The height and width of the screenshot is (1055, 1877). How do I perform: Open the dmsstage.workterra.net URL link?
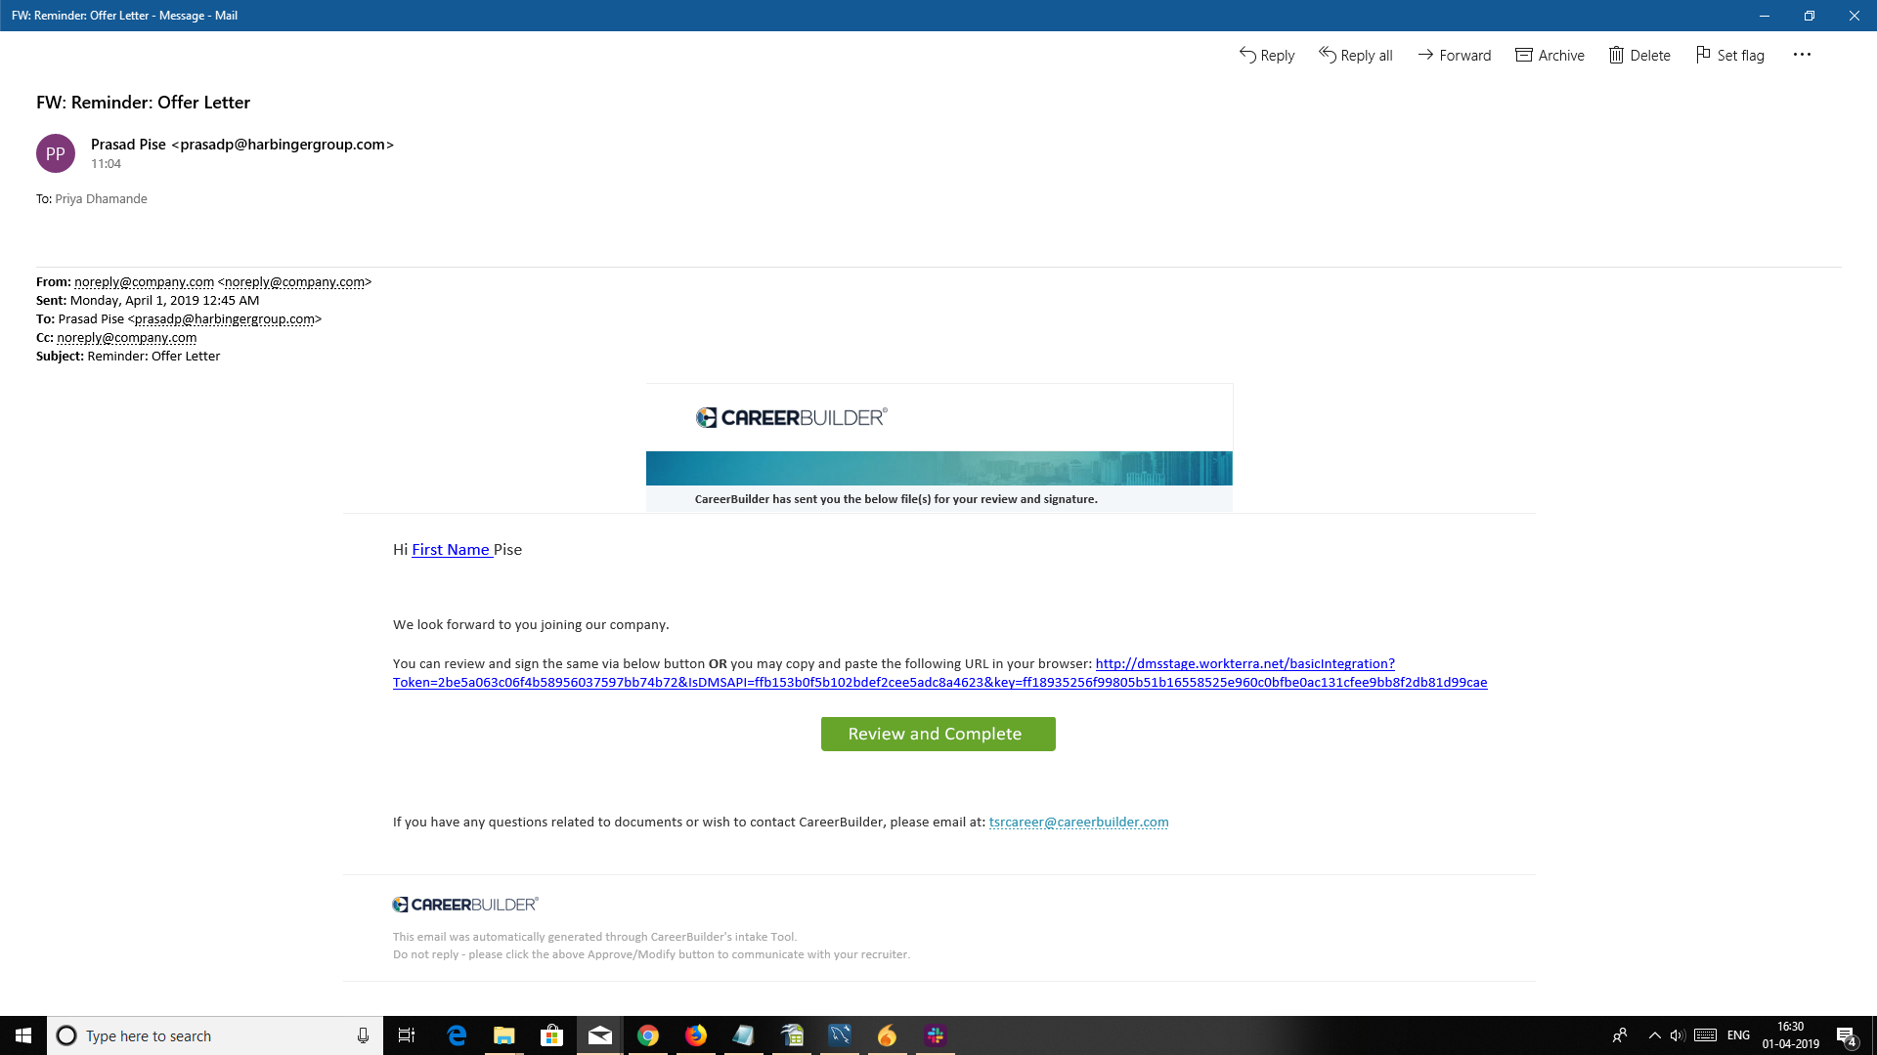click(x=1244, y=663)
